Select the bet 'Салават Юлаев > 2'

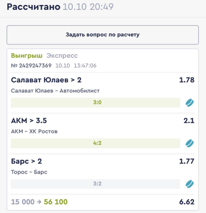[x=46, y=80]
